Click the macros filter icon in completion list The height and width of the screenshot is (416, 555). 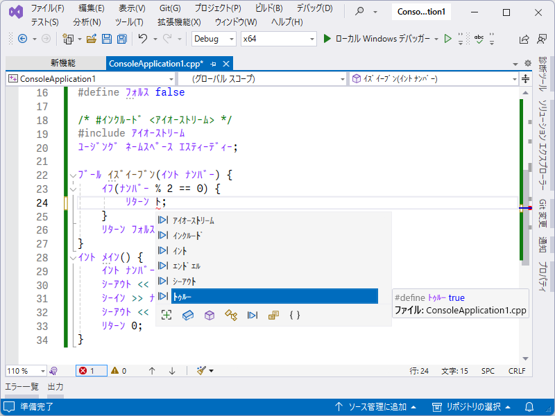(x=275, y=315)
